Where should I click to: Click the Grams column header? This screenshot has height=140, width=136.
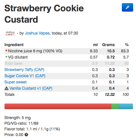pos(108,45)
